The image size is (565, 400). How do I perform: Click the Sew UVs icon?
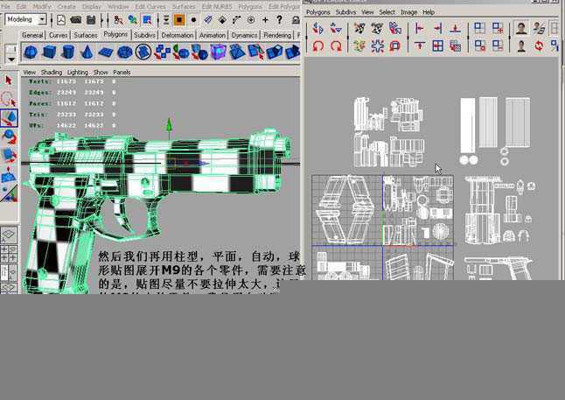(x=377, y=28)
